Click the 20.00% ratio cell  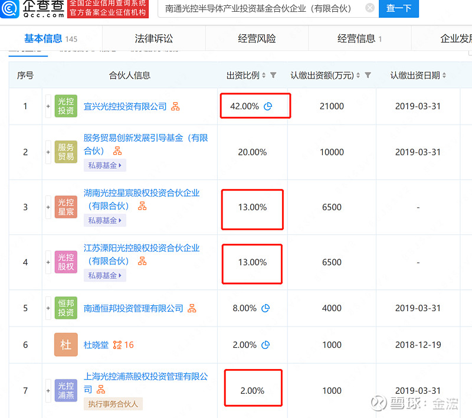click(x=253, y=152)
